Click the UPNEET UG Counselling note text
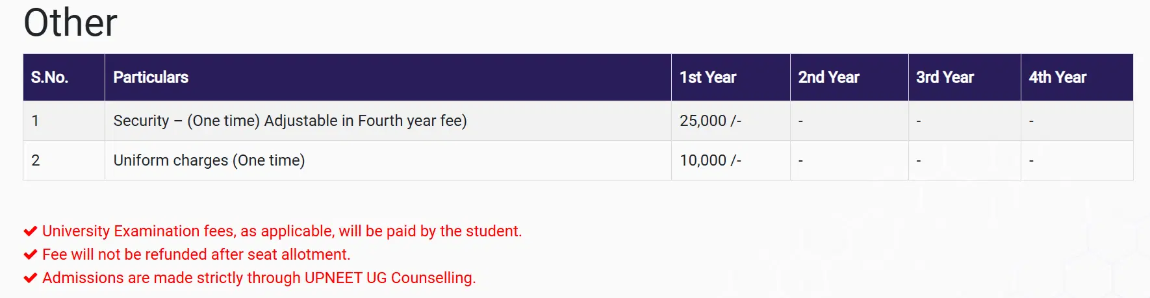 [x=259, y=278]
